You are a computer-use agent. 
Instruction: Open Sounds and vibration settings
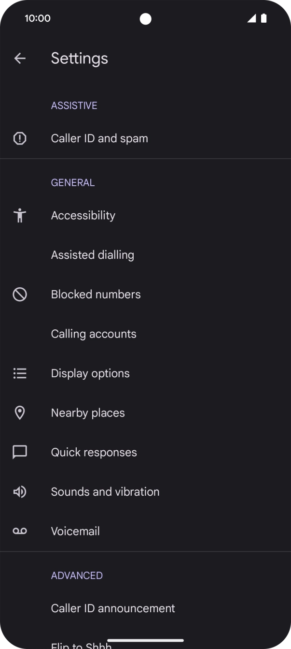coord(105,492)
